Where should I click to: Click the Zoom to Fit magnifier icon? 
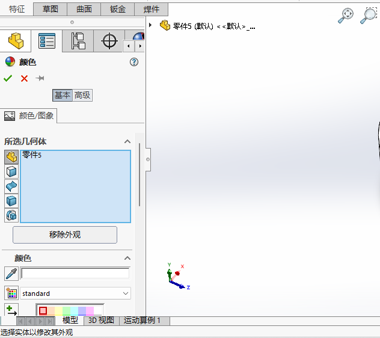(346, 16)
